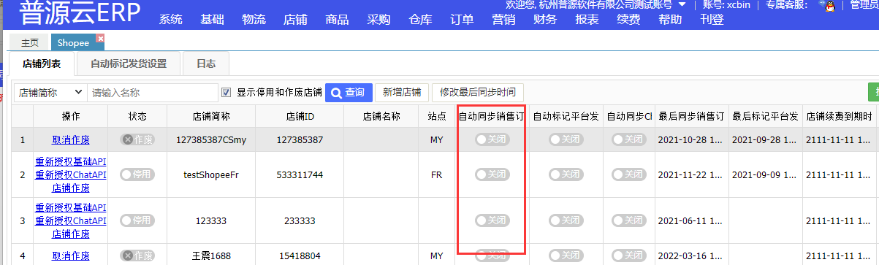Toggle 作废 status switch for 王震1688
879x265 pixels.
click(138, 256)
